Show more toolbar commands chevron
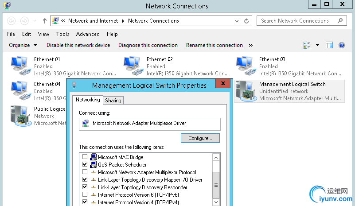 coord(251,46)
